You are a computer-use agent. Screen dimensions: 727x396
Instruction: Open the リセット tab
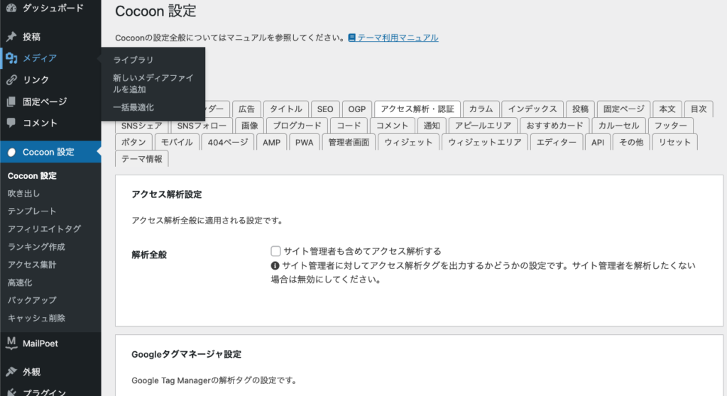[674, 143]
